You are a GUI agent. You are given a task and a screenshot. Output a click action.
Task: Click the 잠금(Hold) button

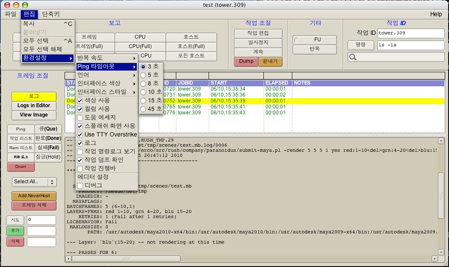(48, 157)
